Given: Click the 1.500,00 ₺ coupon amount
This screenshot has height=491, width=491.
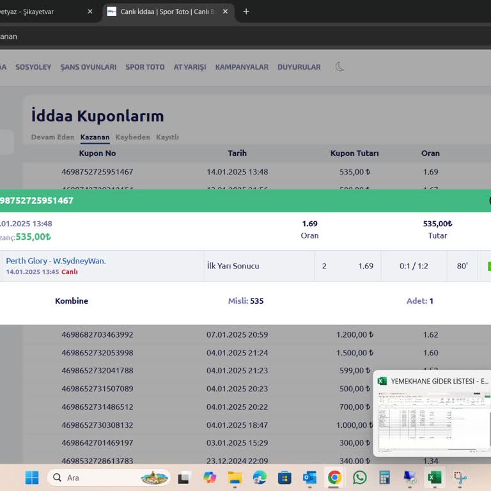Looking at the screenshot, I should 355,353.
